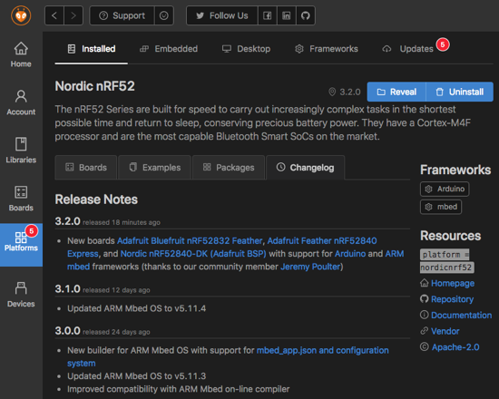Click the smiley feedback icon
This screenshot has width=499, height=399.
(x=164, y=15)
